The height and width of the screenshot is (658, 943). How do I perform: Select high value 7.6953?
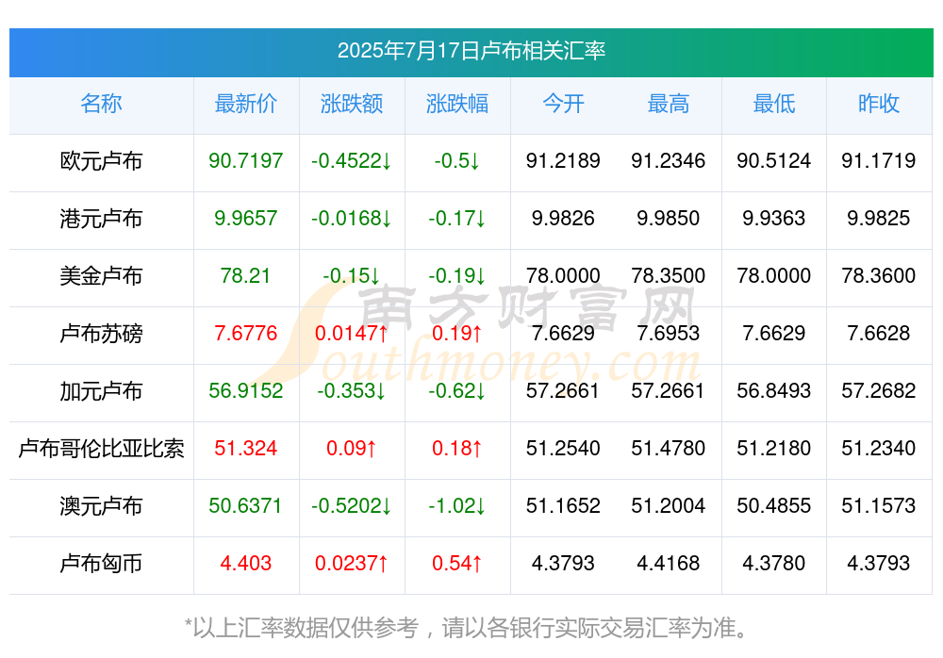point(669,333)
